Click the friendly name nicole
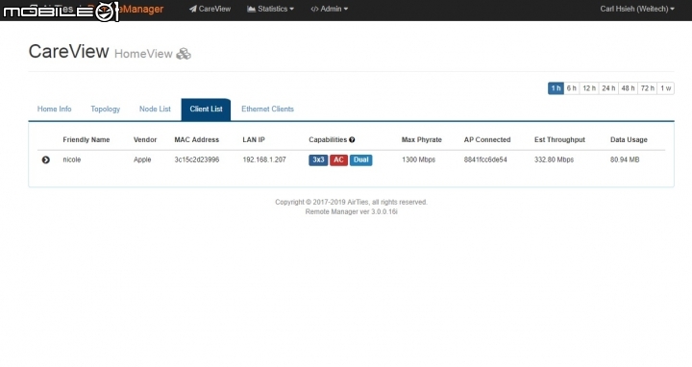This screenshot has width=692, height=367. pos(72,159)
